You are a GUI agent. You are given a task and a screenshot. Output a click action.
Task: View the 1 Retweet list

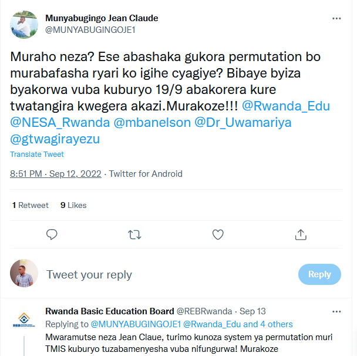[x=31, y=205]
